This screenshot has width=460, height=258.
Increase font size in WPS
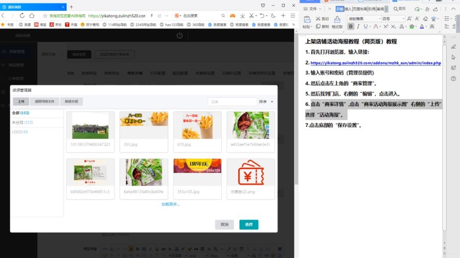tap(409, 19)
